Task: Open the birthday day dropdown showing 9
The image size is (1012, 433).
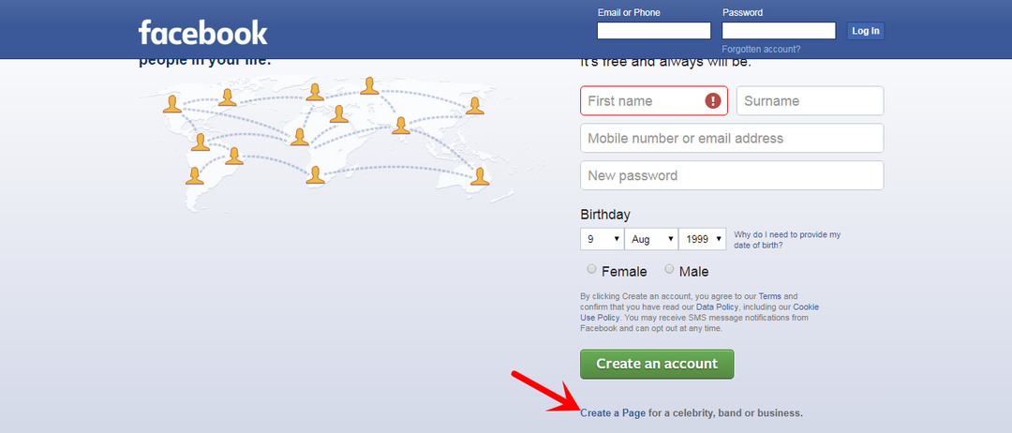Action: [x=603, y=239]
